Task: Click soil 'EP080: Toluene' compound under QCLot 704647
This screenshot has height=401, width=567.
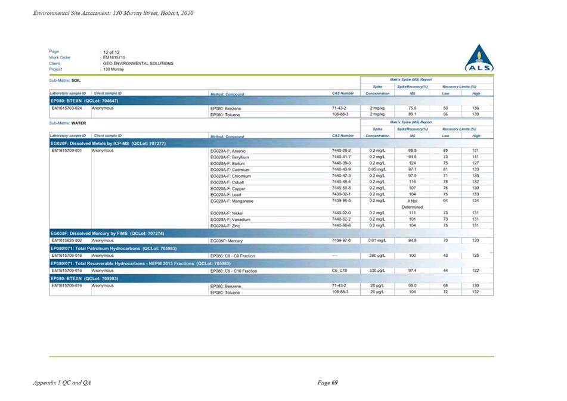Action: click(225, 115)
